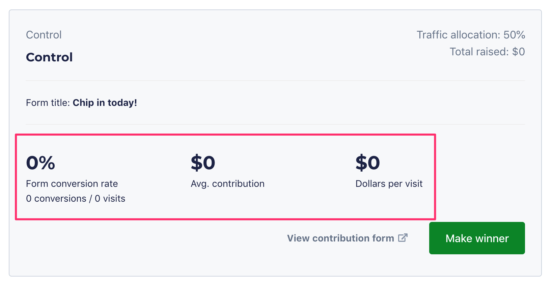Click the Dollars per visit label

pos(389,184)
